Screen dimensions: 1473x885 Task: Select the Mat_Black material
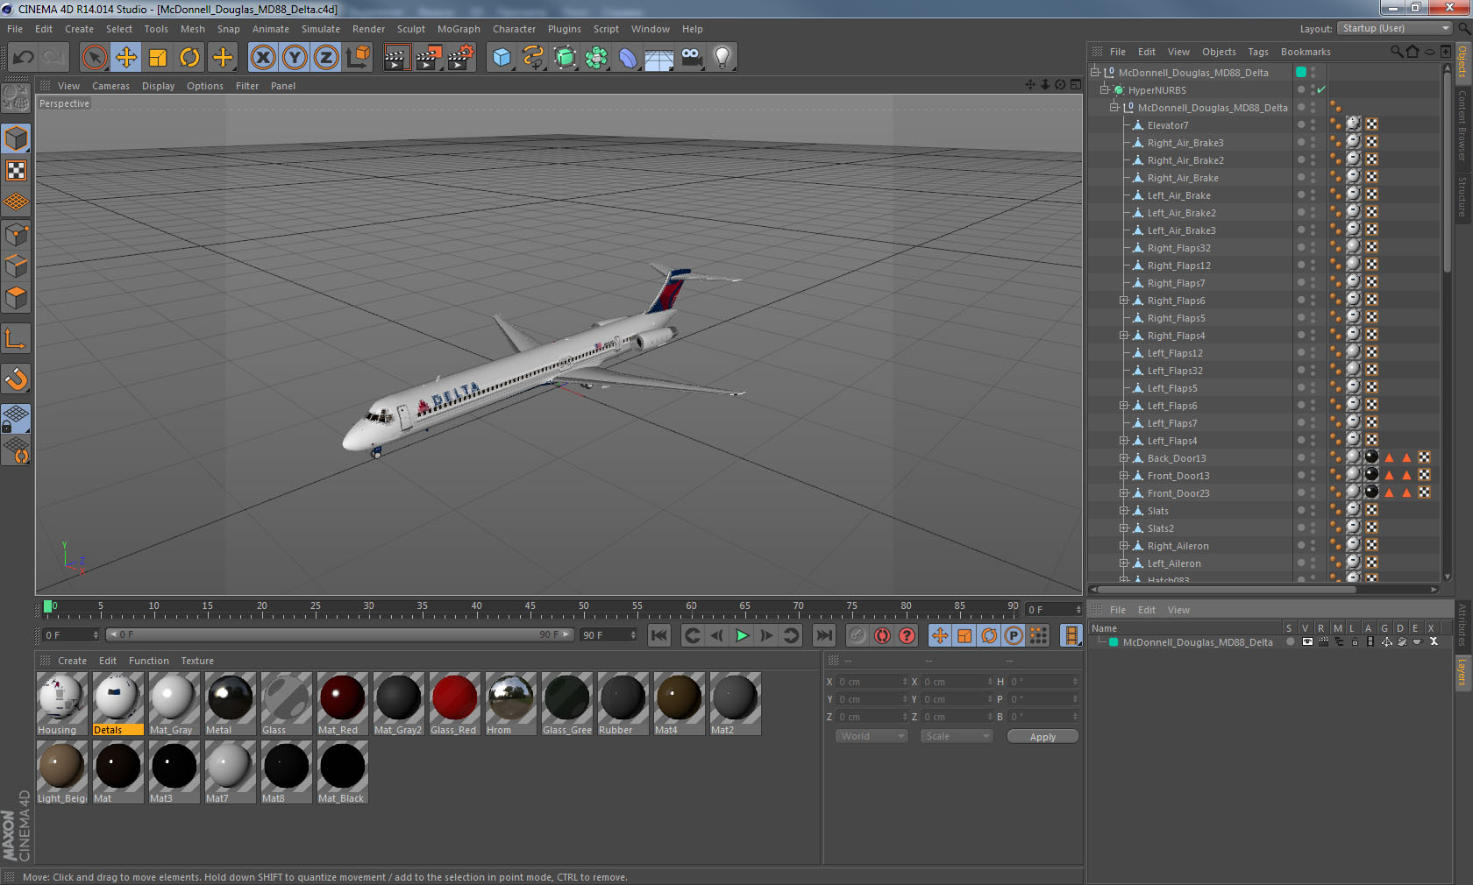(x=342, y=772)
